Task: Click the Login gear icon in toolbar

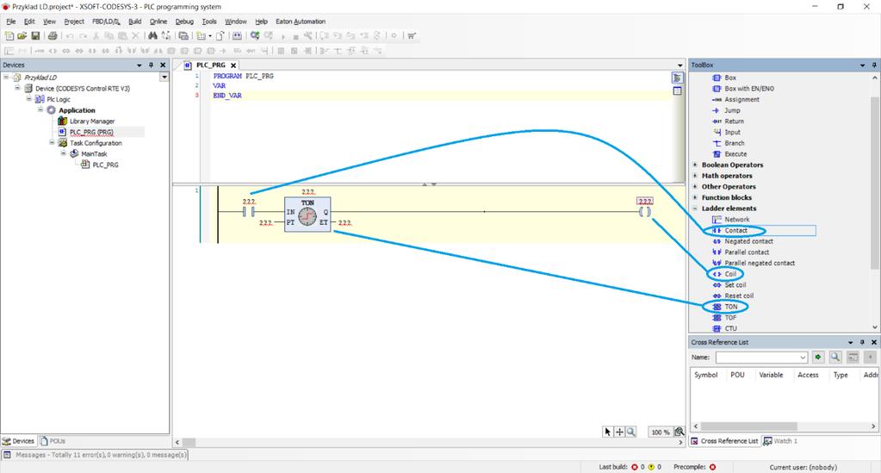Action: (x=255, y=36)
